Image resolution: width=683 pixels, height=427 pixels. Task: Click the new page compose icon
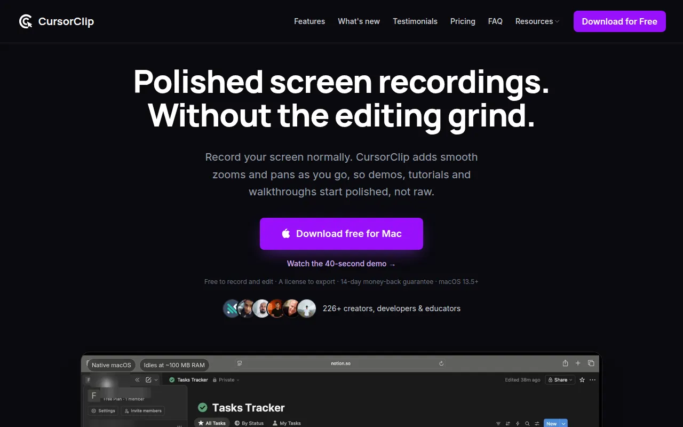(x=148, y=379)
